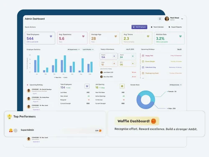This screenshot has height=157, width=209.
Task: Click the New Hire legend entry under the bar chart
Action: 58,77
